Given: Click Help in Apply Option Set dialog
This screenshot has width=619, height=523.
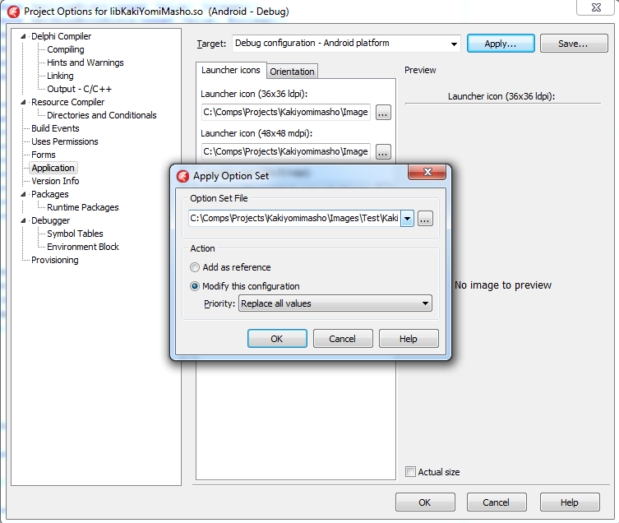Looking at the screenshot, I should (409, 339).
